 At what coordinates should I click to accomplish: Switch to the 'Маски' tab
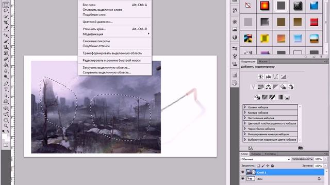pyautogui.click(x=263, y=62)
